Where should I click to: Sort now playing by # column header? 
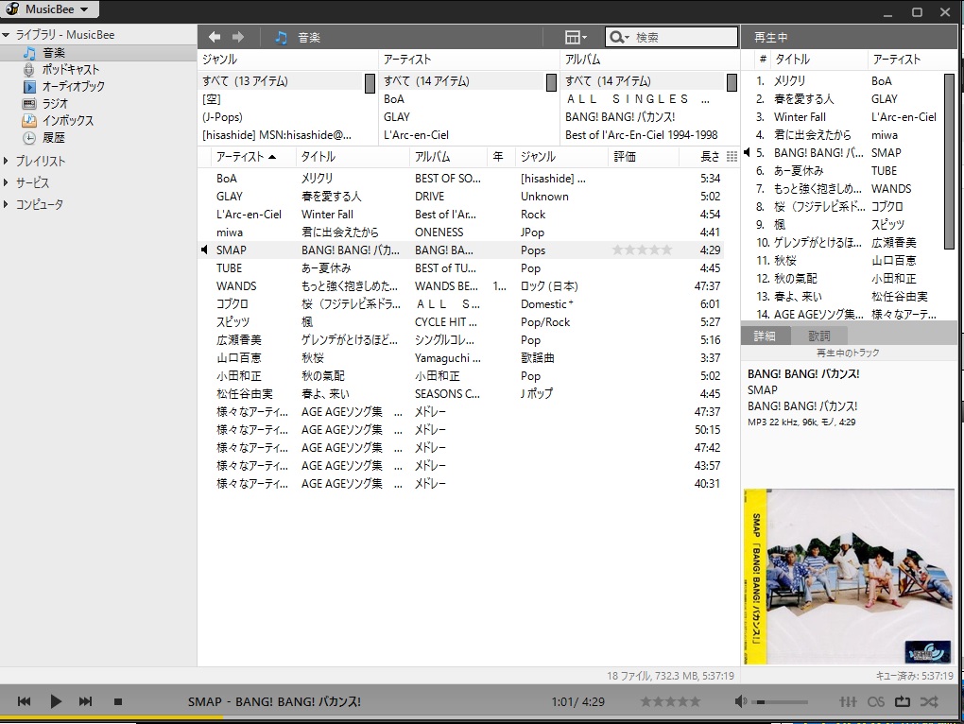(x=763, y=60)
